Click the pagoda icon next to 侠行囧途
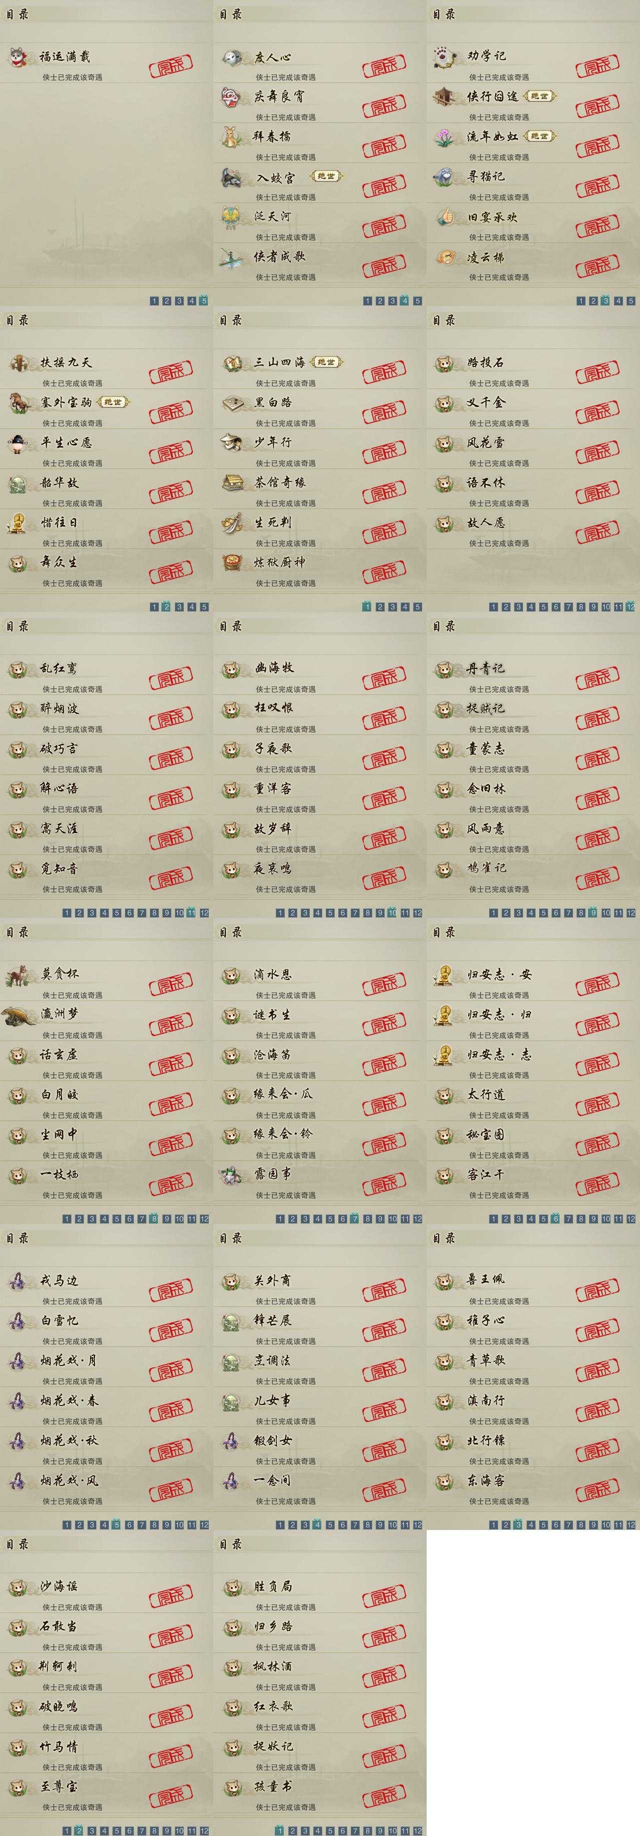This screenshot has height=1836, width=640. click(445, 97)
